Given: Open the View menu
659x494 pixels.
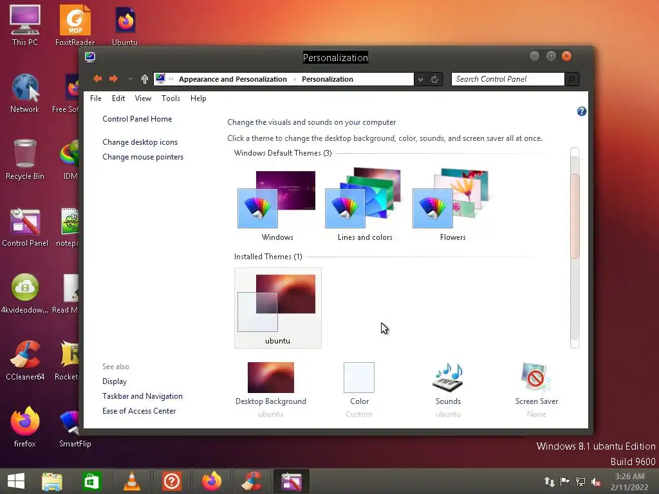Looking at the screenshot, I should tap(143, 98).
